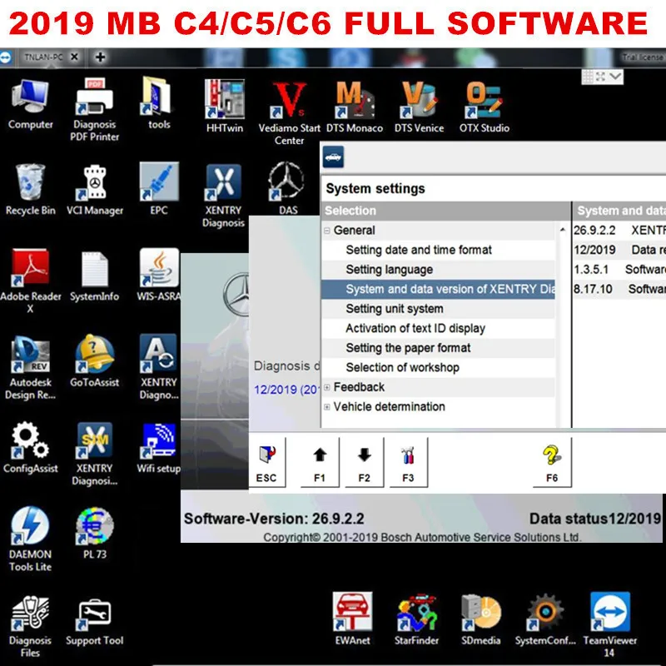Open Autodesk Design Review shortcut

tap(30, 355)
